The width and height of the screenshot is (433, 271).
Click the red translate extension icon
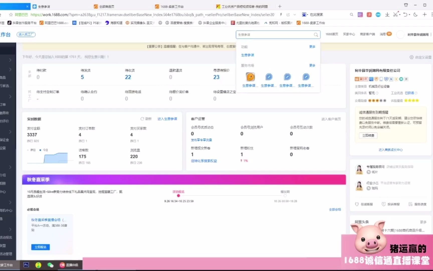coord(369,15)
